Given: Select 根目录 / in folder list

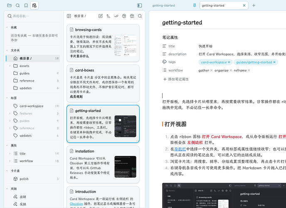Looking at the screenshot, I should (33, 58).
